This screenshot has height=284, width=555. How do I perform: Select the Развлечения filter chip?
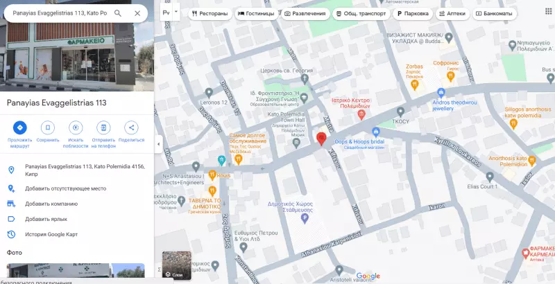(x=305, y=14)
